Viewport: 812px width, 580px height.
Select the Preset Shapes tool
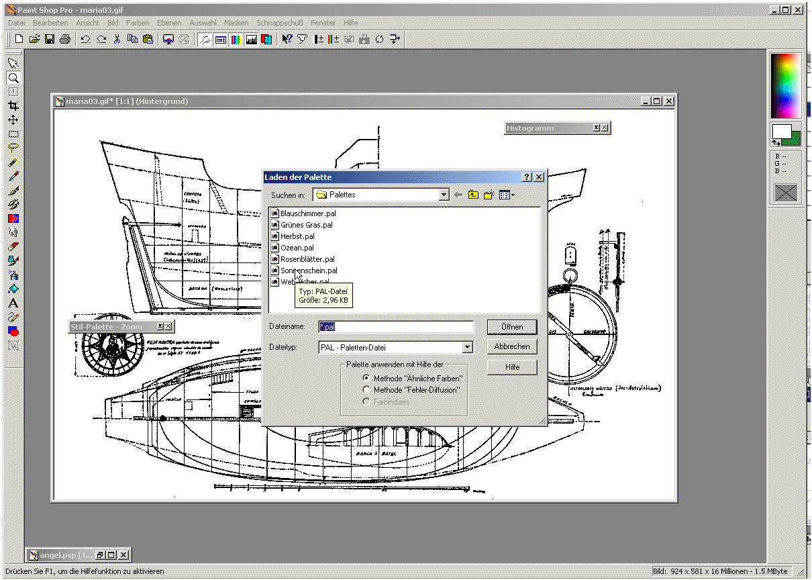13,332
